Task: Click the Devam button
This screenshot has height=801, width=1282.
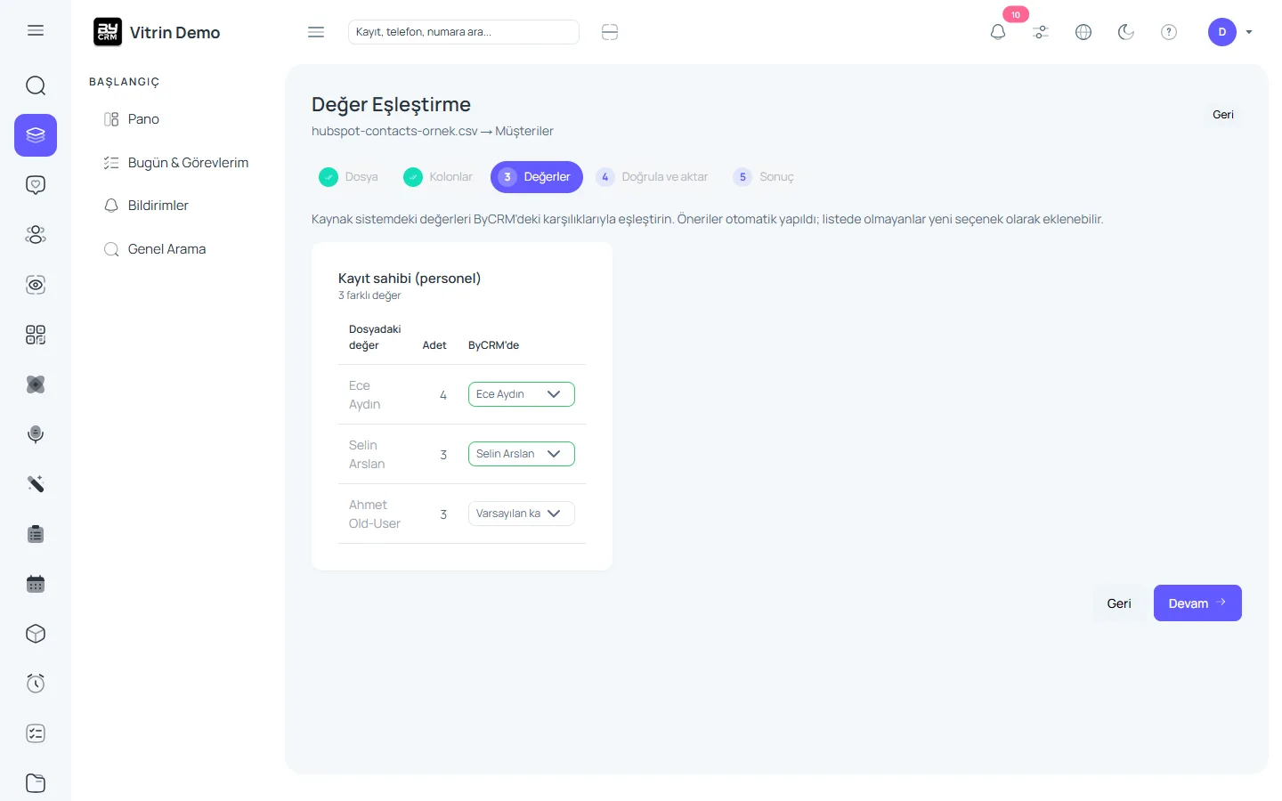Action: 1197,603
